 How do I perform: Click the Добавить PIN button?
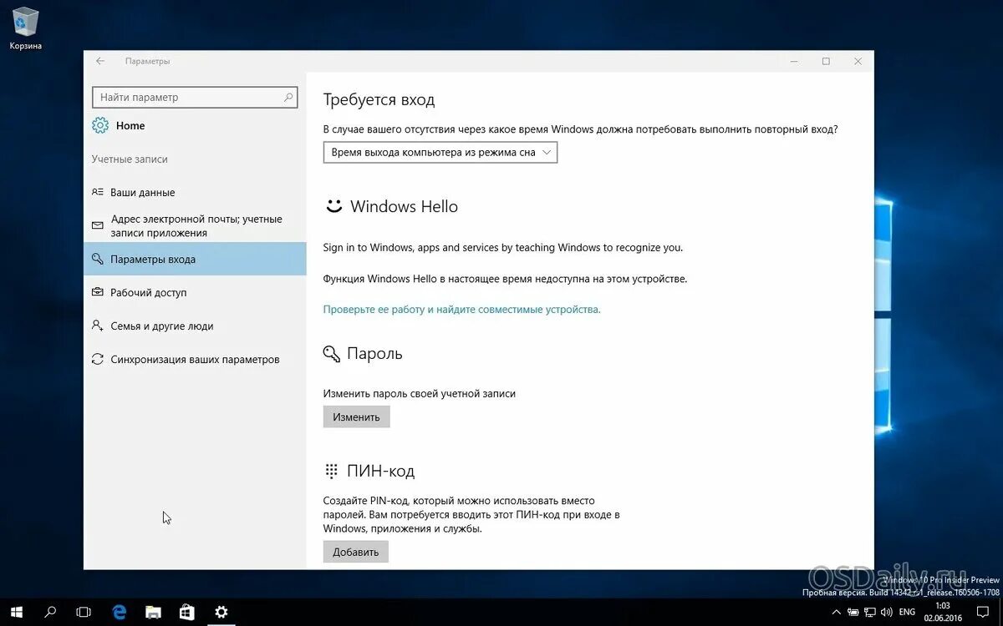pos(356,552)
